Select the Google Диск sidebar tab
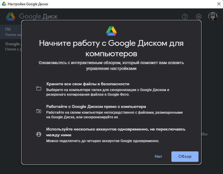 point(11,46)
